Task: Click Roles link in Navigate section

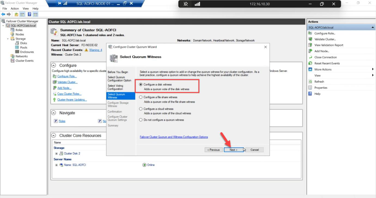Action: (62, 121)
